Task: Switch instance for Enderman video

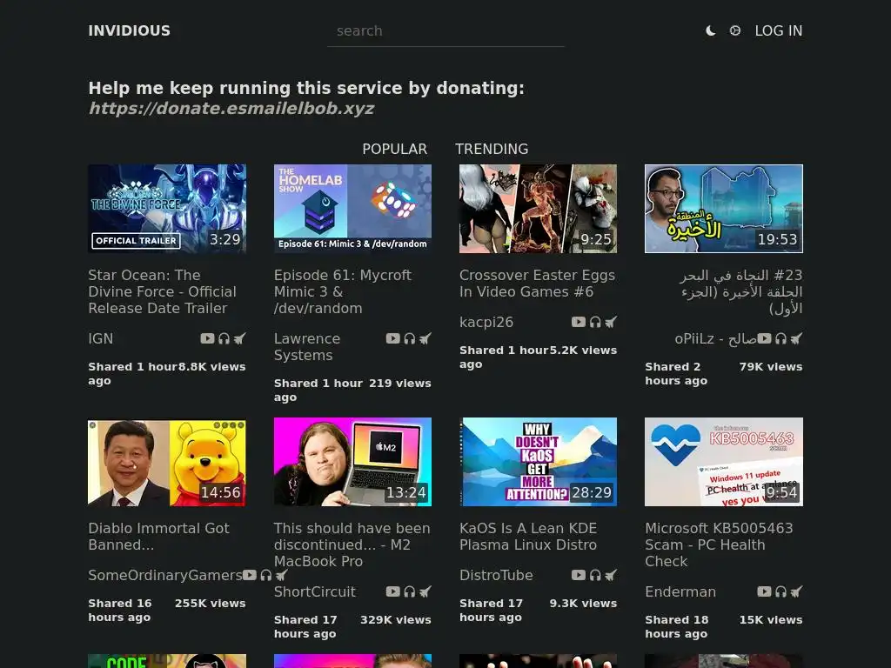Action: 797,591
